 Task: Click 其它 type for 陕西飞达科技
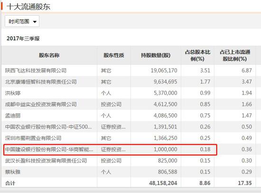click(x=106, y=71)
